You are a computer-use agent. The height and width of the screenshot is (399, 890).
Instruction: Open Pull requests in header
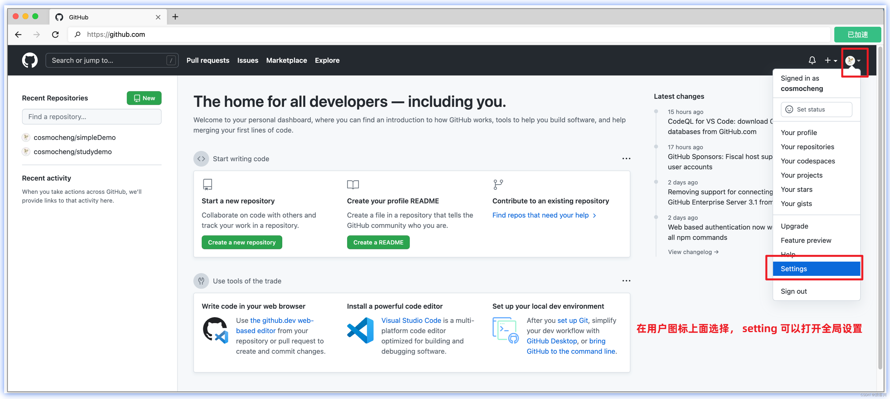click(x=208, y=61)
